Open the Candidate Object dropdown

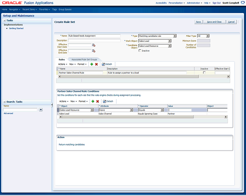pyautogui.click(x=170, y=46)
